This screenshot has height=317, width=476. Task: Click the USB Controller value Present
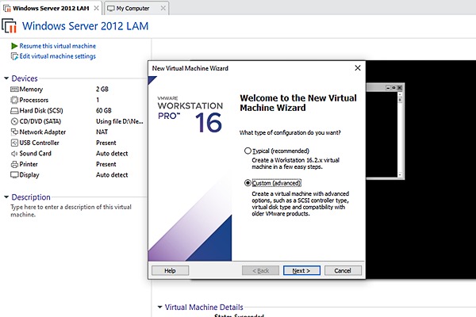(x=106, y=143)
